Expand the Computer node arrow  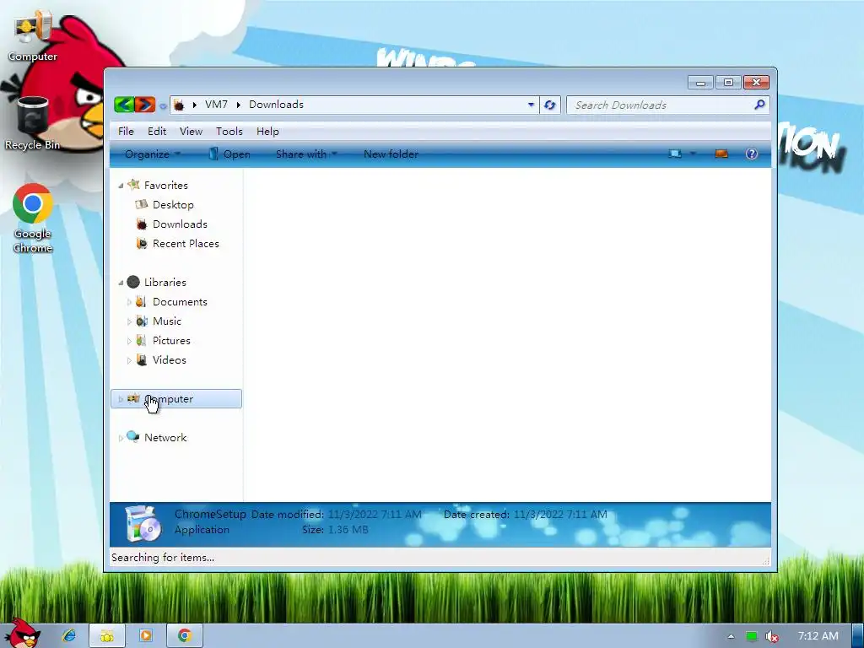click(x=121, y=399)
